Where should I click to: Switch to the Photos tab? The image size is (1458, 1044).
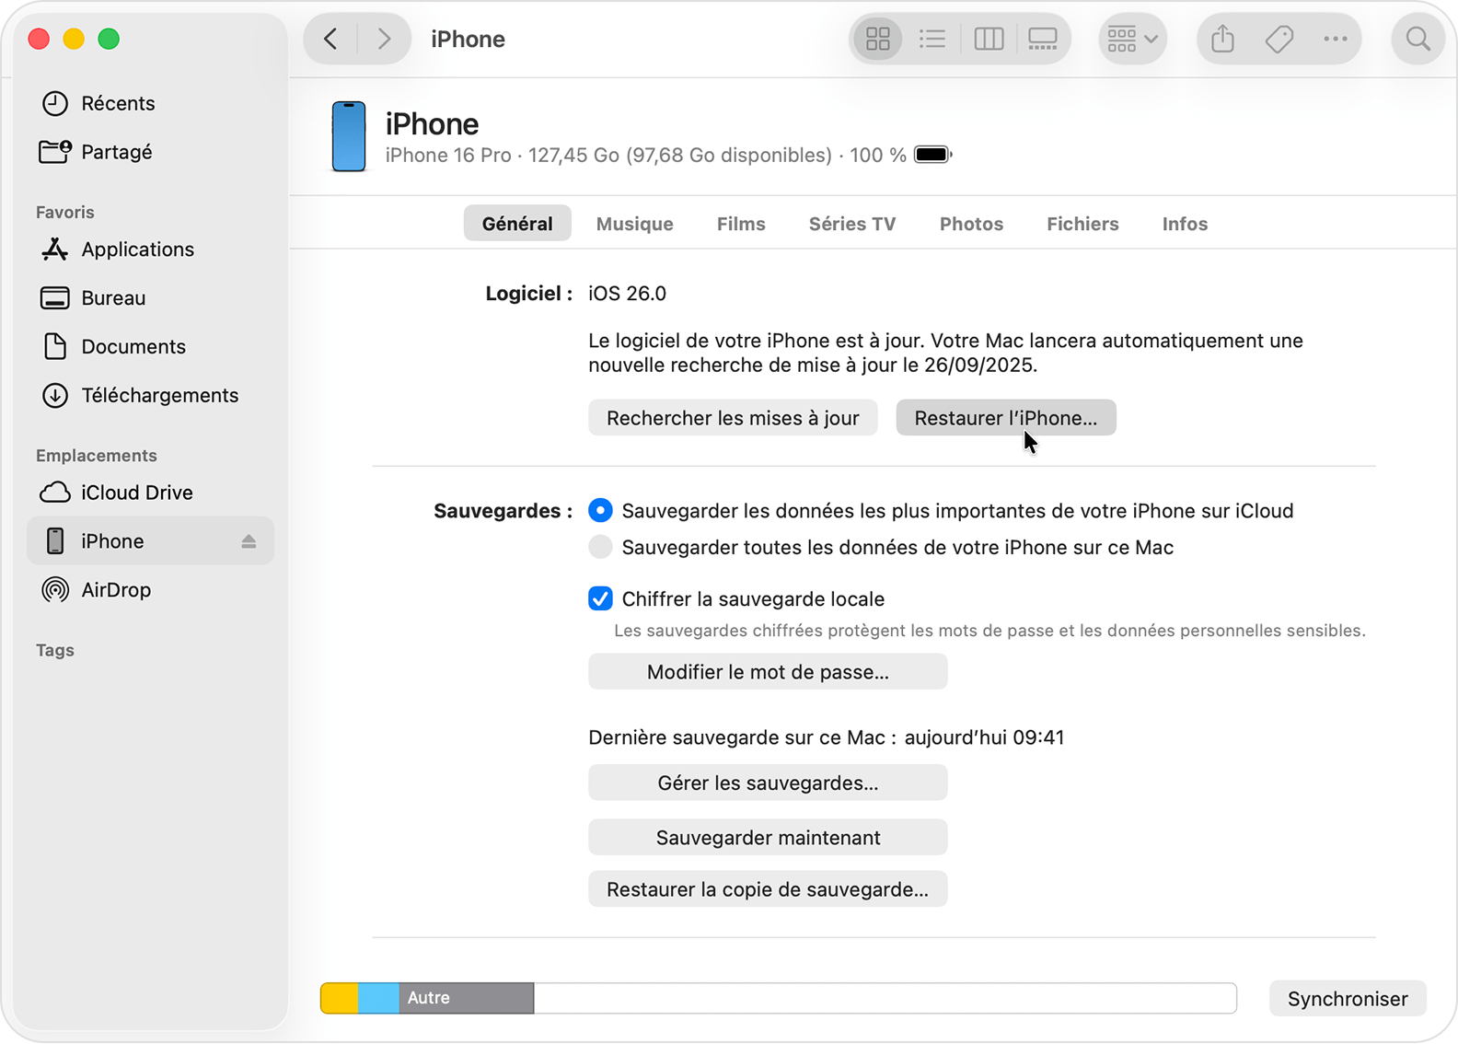click(x=971, y=224)
